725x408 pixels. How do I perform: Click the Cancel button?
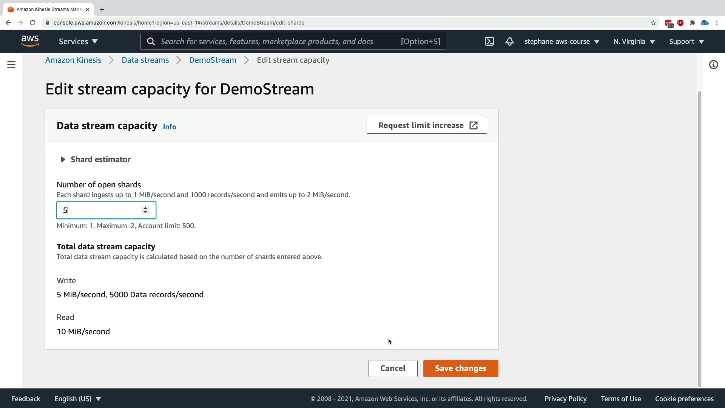(x=393, y=368)
